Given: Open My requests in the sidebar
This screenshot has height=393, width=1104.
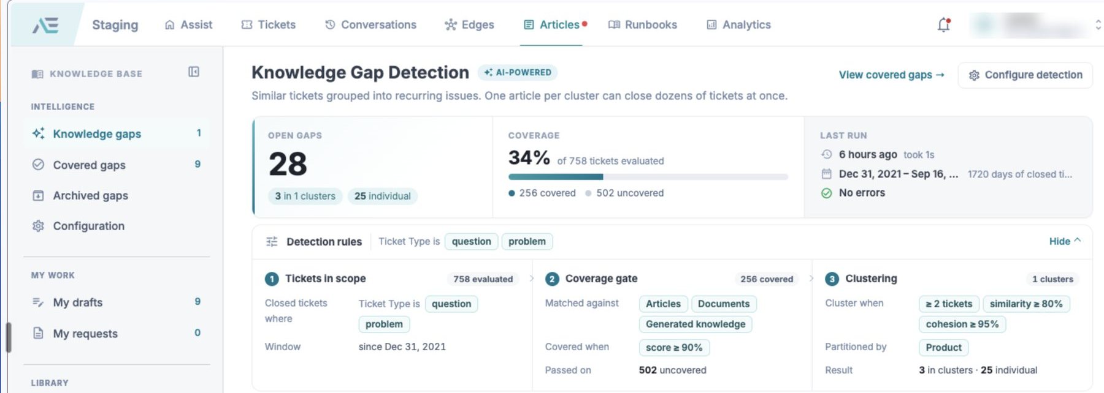Looking at the screenshot, I should [117, 333].
